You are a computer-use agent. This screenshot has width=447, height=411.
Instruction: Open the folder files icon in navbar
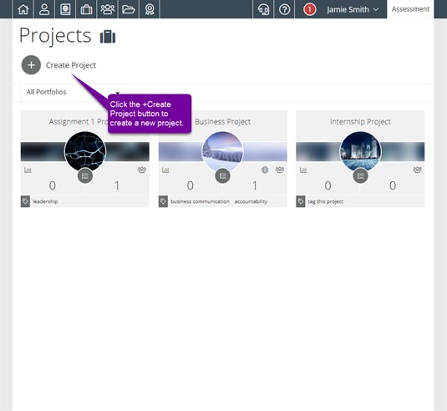129,9
